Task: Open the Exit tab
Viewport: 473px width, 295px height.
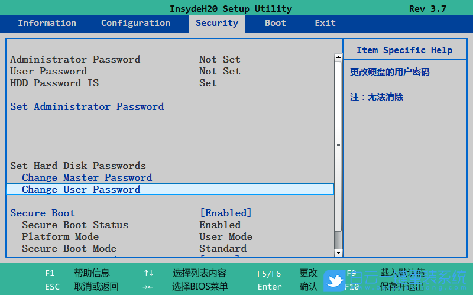Action: point(325,23)
